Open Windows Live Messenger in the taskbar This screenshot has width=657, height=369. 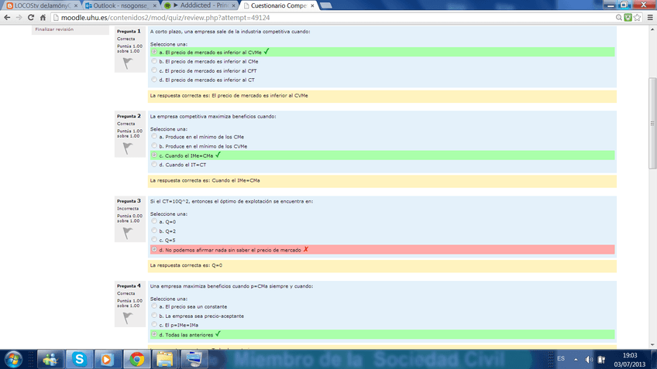point(50,360)
